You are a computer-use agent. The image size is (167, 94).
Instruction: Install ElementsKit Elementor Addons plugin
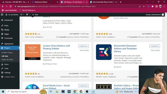[x=154, y=46]
